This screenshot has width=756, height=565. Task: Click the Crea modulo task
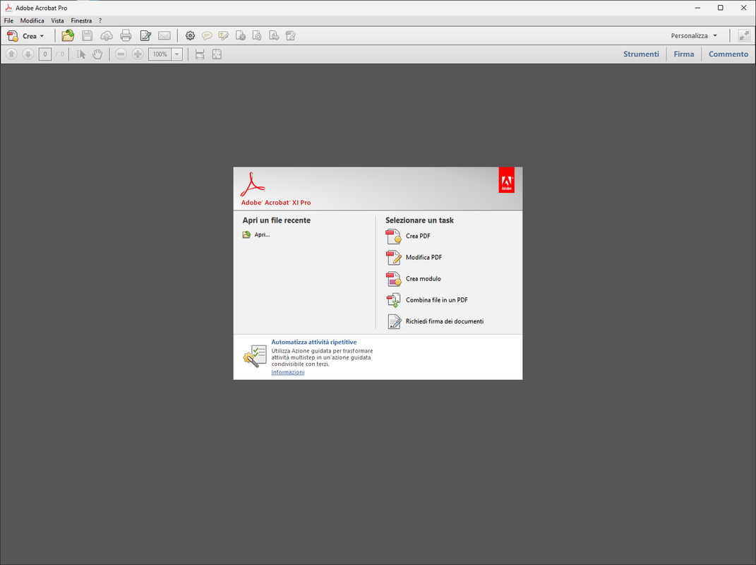414,278
